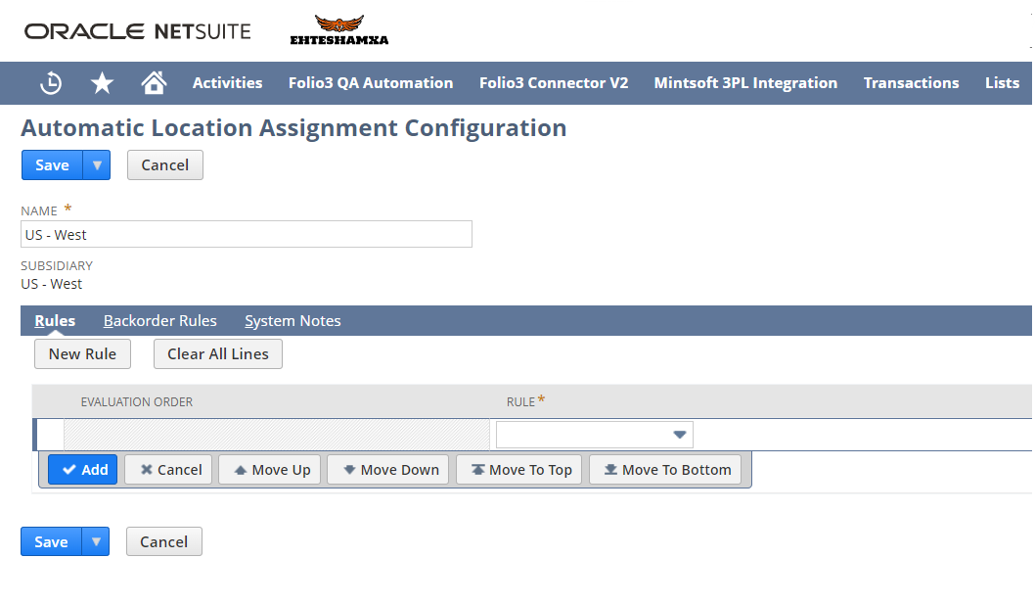The height and width of the screenshot is (605, 1035).
Task: Open the Save button dropdown arrow at top
Action: (97, 164)
